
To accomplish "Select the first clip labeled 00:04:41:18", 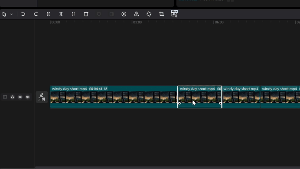I will coord(114,97).
